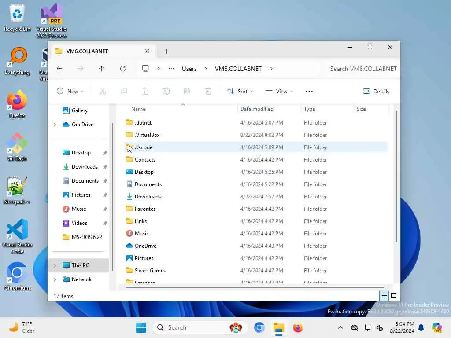Open Firefox from the taskbar

(298, 327)
